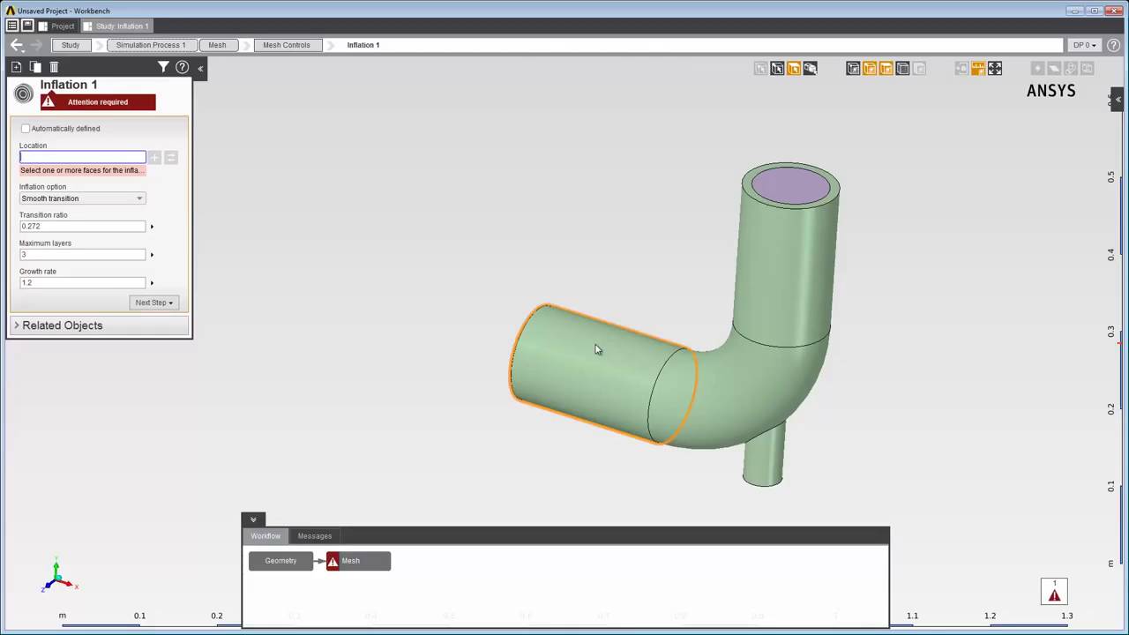Click the fit-to-view four-arrows icon
This screenshot has width=1129, height=635.
pyautogui.click(x=995, y=68)
